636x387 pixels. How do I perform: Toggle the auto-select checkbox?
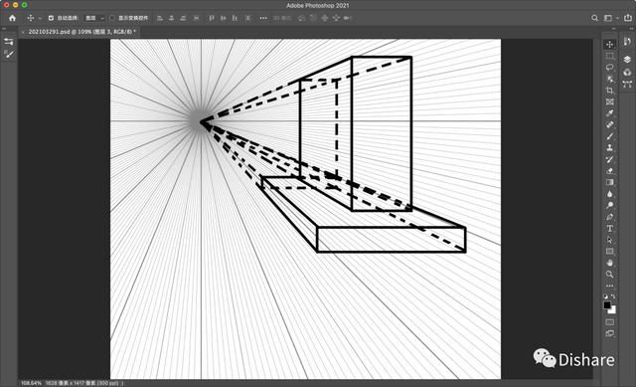[51, 18]
